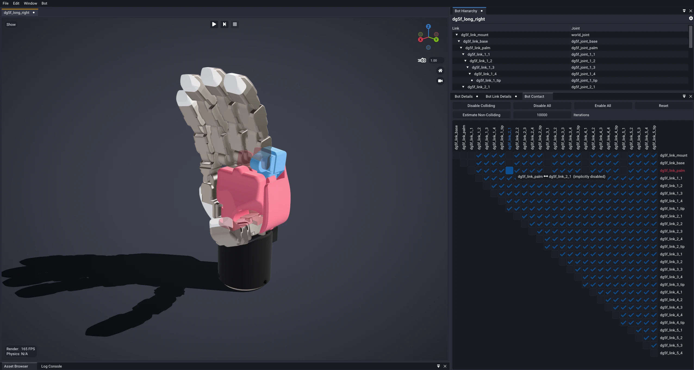Start simulation with the Play button
Viewport: 694px width, 370px height.
[214, 24]
